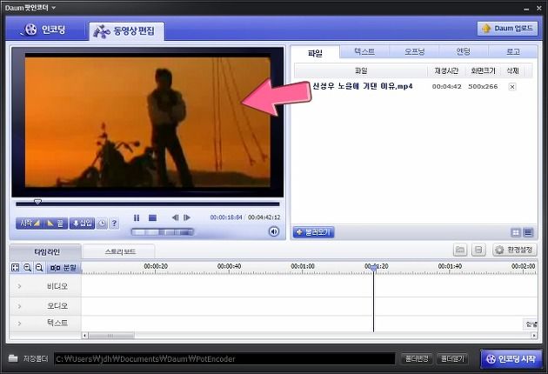Open 환경설정 settings

(x=514, y=250)
